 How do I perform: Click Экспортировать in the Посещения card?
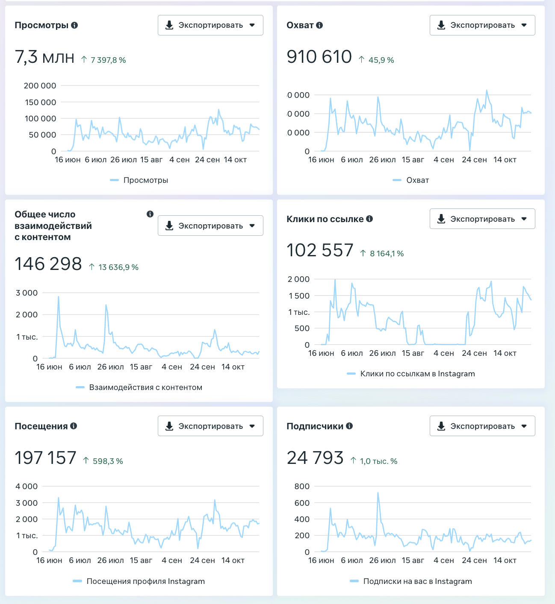210,426
